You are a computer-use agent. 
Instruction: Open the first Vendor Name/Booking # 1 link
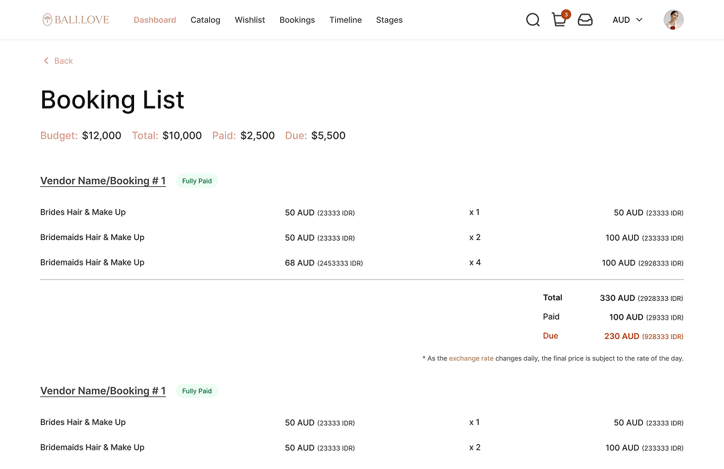pyautogui.click(x=103, y=181)
